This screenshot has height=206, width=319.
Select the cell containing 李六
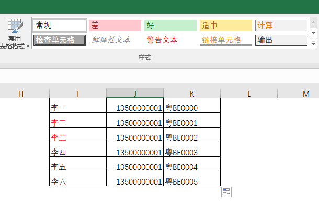click(x=78, y=178)
